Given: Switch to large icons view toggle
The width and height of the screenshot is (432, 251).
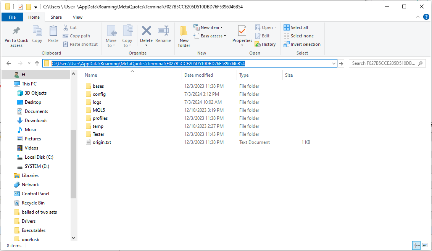Looking at the screenshot, I should point(425,245).
